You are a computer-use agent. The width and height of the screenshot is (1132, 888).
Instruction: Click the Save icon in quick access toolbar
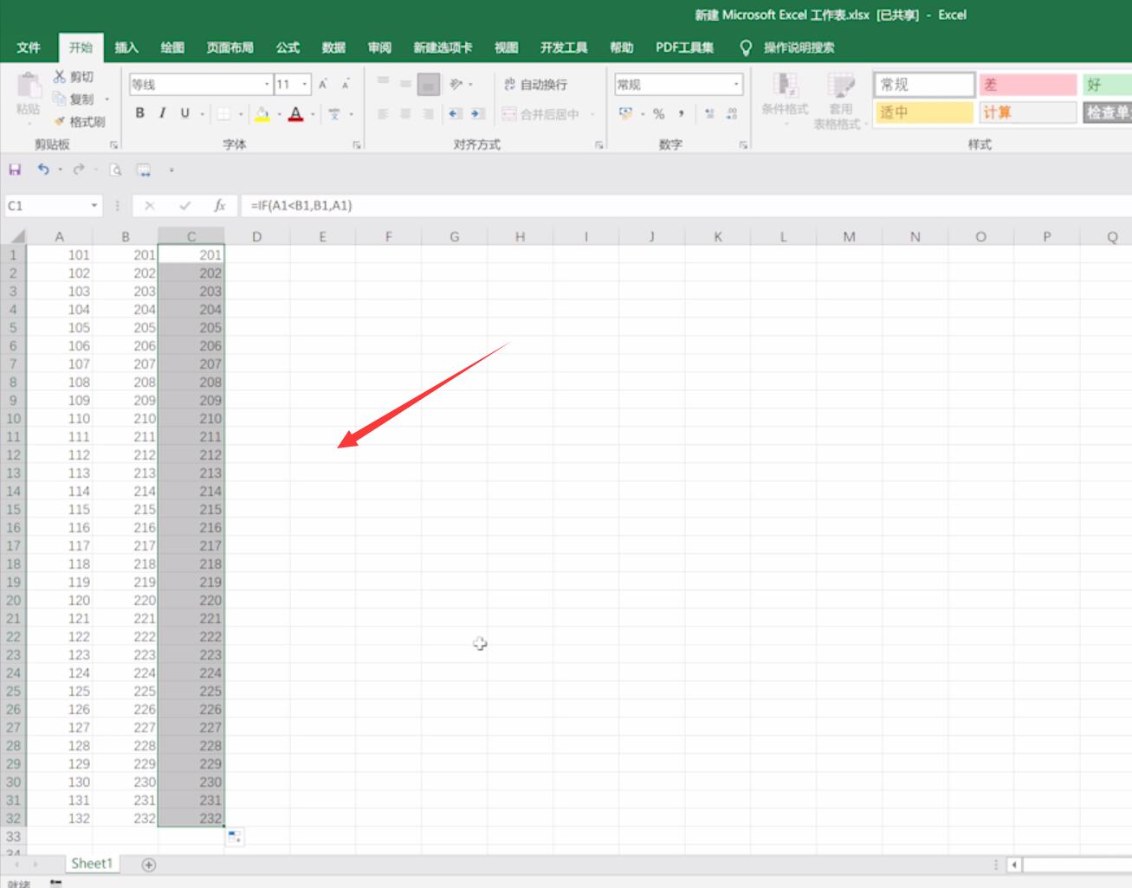[15, 170]
